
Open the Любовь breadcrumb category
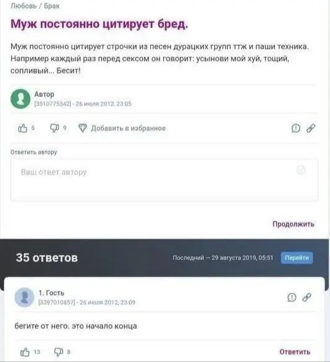tap(23, 6)
